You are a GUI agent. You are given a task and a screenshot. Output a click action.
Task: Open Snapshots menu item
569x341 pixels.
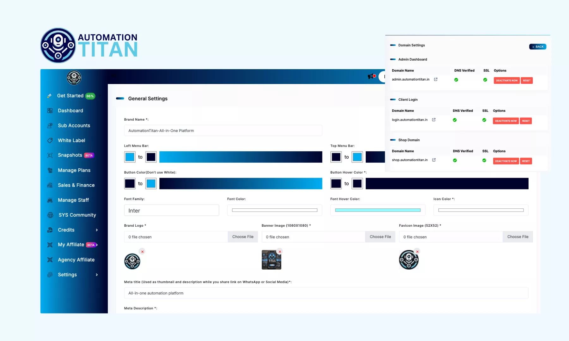[70, 155]
